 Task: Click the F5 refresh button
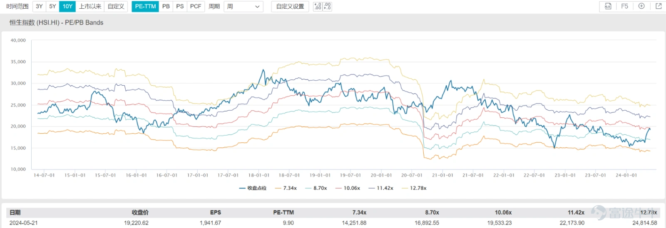[624, 6]
